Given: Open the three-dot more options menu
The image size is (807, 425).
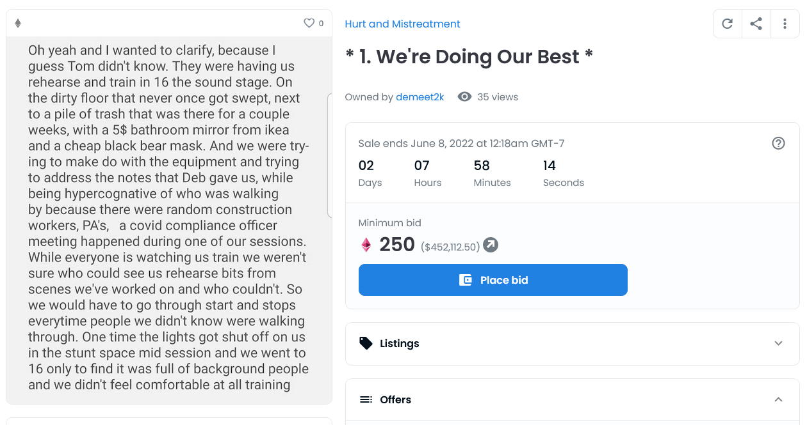Looking at the screenshot, I should 785,24.
